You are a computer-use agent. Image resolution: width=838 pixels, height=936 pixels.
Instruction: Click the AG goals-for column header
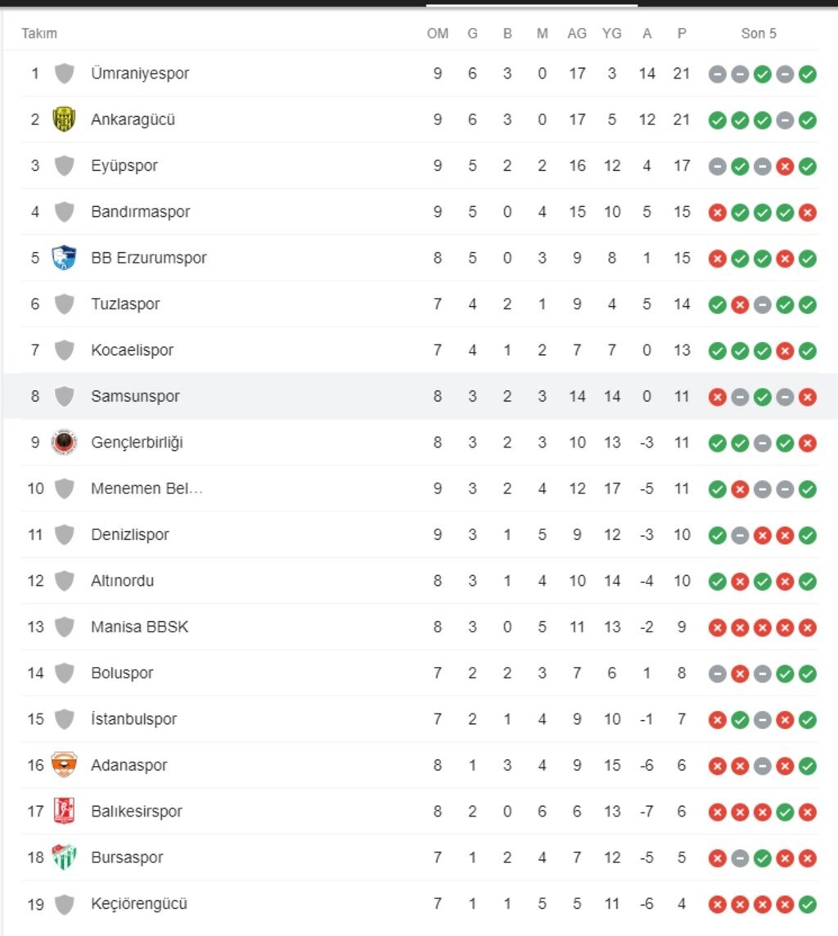tap(577, 34)
